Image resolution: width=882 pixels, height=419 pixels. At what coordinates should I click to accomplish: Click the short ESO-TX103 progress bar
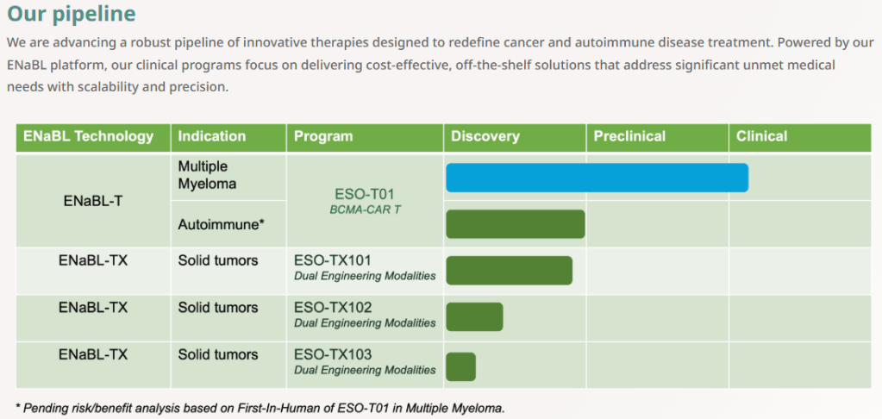pos(460,366)
